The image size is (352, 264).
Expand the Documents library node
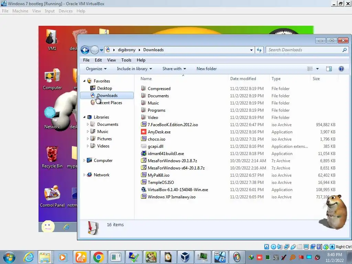pos(88,124)
